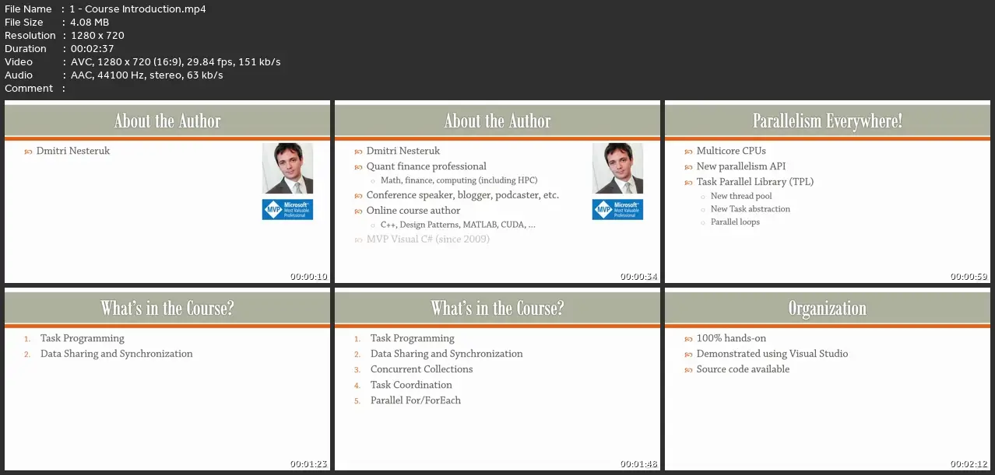
Task: Open the Parallelism Everywhere! slide thumbnail
Action: point(827,192)
